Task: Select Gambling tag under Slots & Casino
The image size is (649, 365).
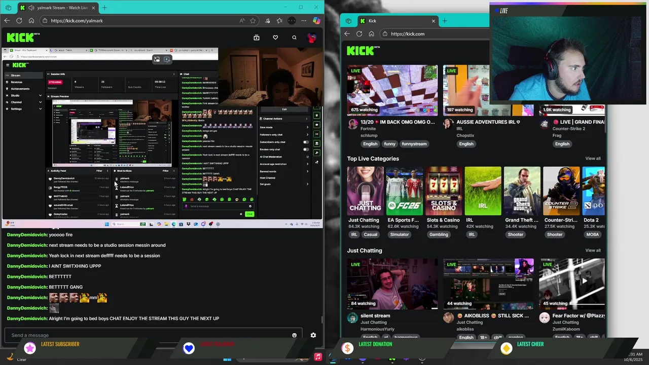Action: (439, 235)
